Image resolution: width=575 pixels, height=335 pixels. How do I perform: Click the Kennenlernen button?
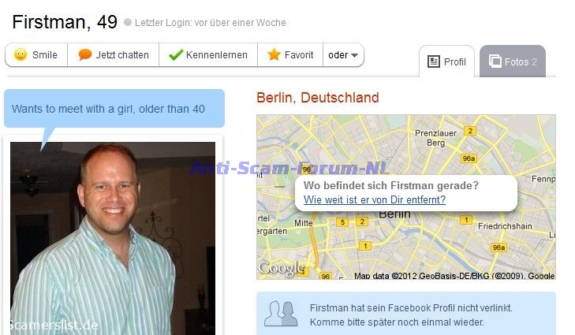click(208, 55)
